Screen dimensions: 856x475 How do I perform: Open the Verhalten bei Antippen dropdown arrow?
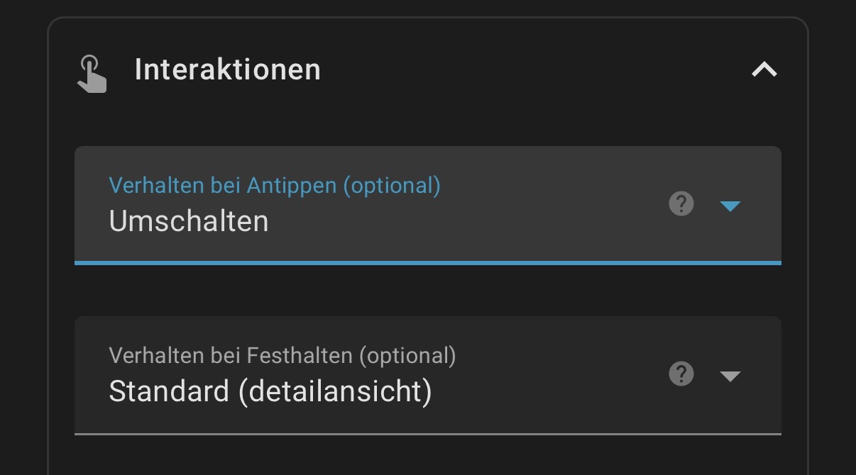coord(730,206)
